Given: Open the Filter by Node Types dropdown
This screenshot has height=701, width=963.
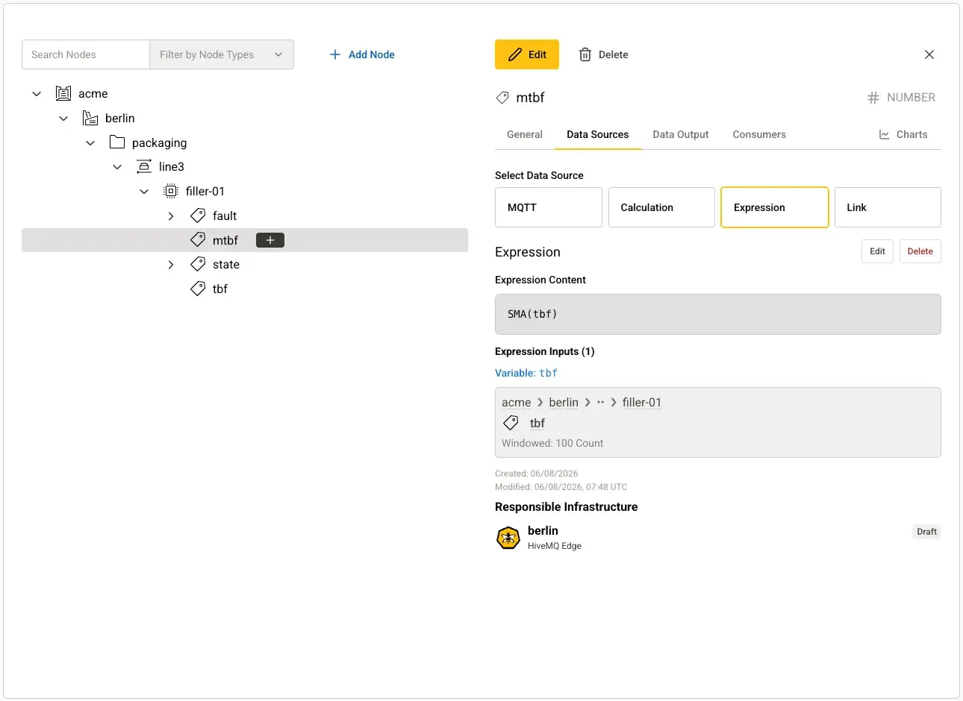Looking at the screenshot, I should coord(222,54).
